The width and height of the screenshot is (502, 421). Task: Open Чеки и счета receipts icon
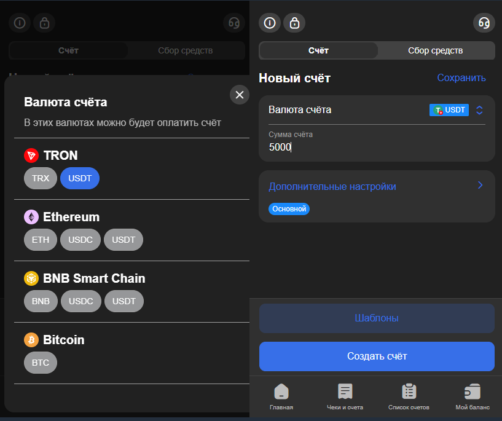345,392
